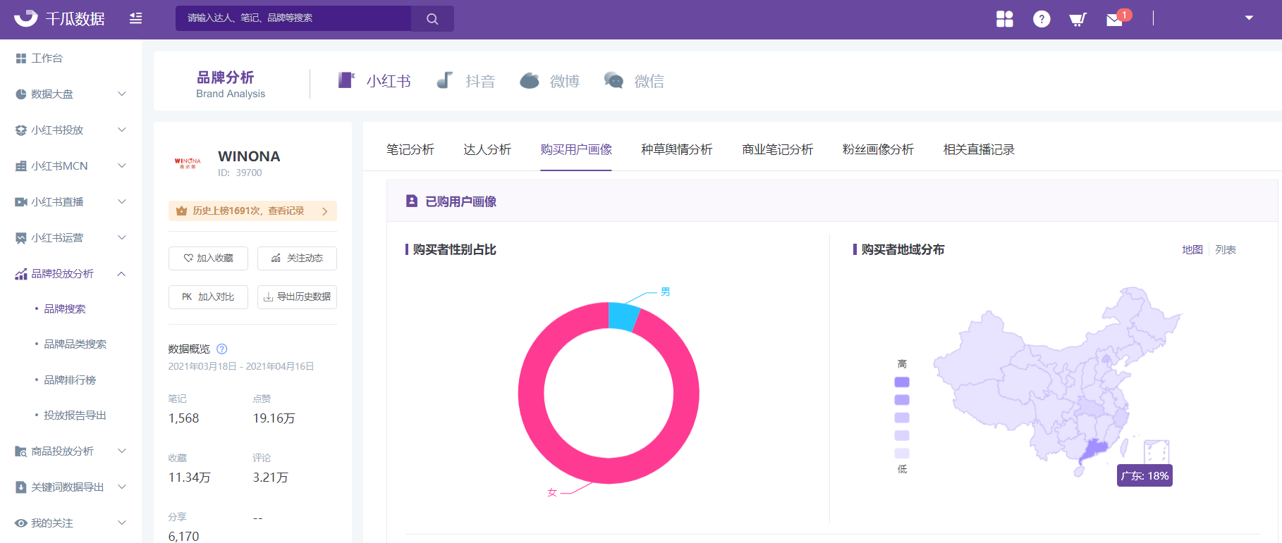Click the lightest 低 map legend swatch
The width and height of the screenshot is (1282, 543).
click(x=902, y=454)
